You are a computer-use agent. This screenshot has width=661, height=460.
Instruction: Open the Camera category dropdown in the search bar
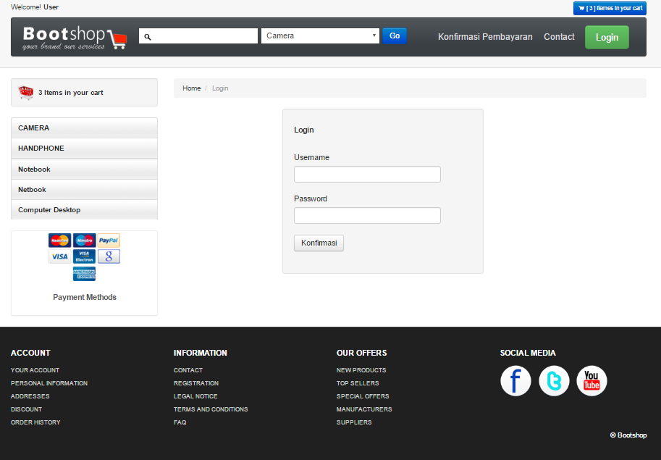coord(320,34)
